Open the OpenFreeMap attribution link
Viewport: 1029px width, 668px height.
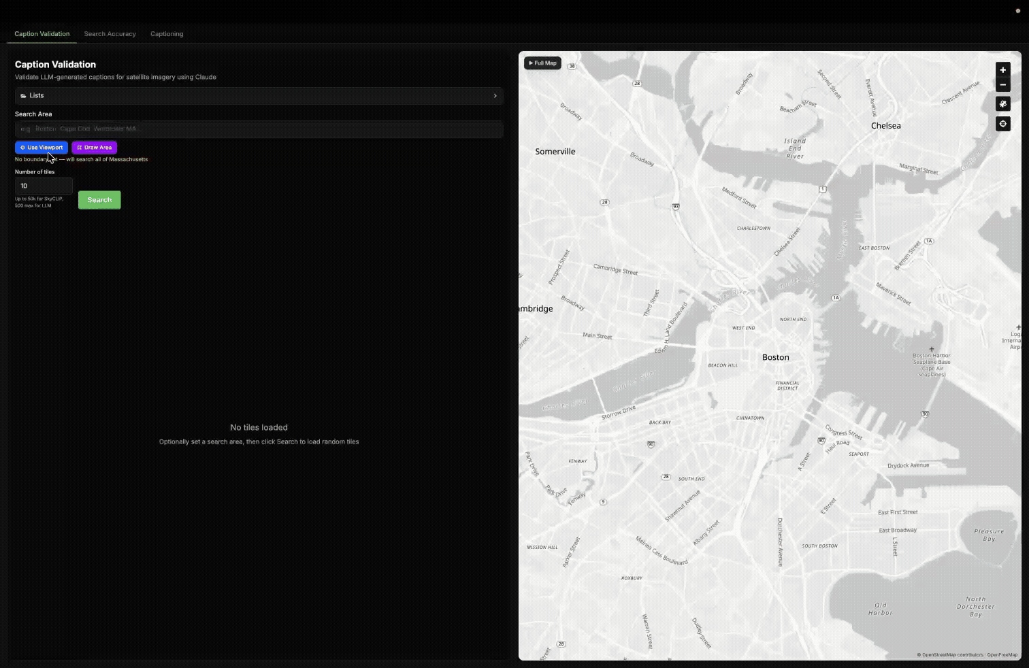coord(1002,655)
